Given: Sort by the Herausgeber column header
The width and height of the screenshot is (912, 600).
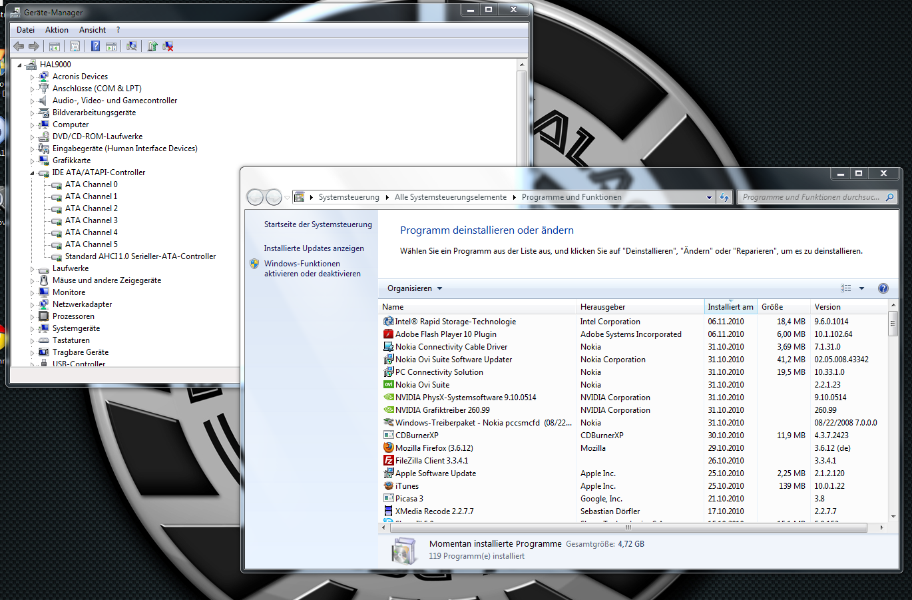Looking at the screenshot, I should coord(640,307).
